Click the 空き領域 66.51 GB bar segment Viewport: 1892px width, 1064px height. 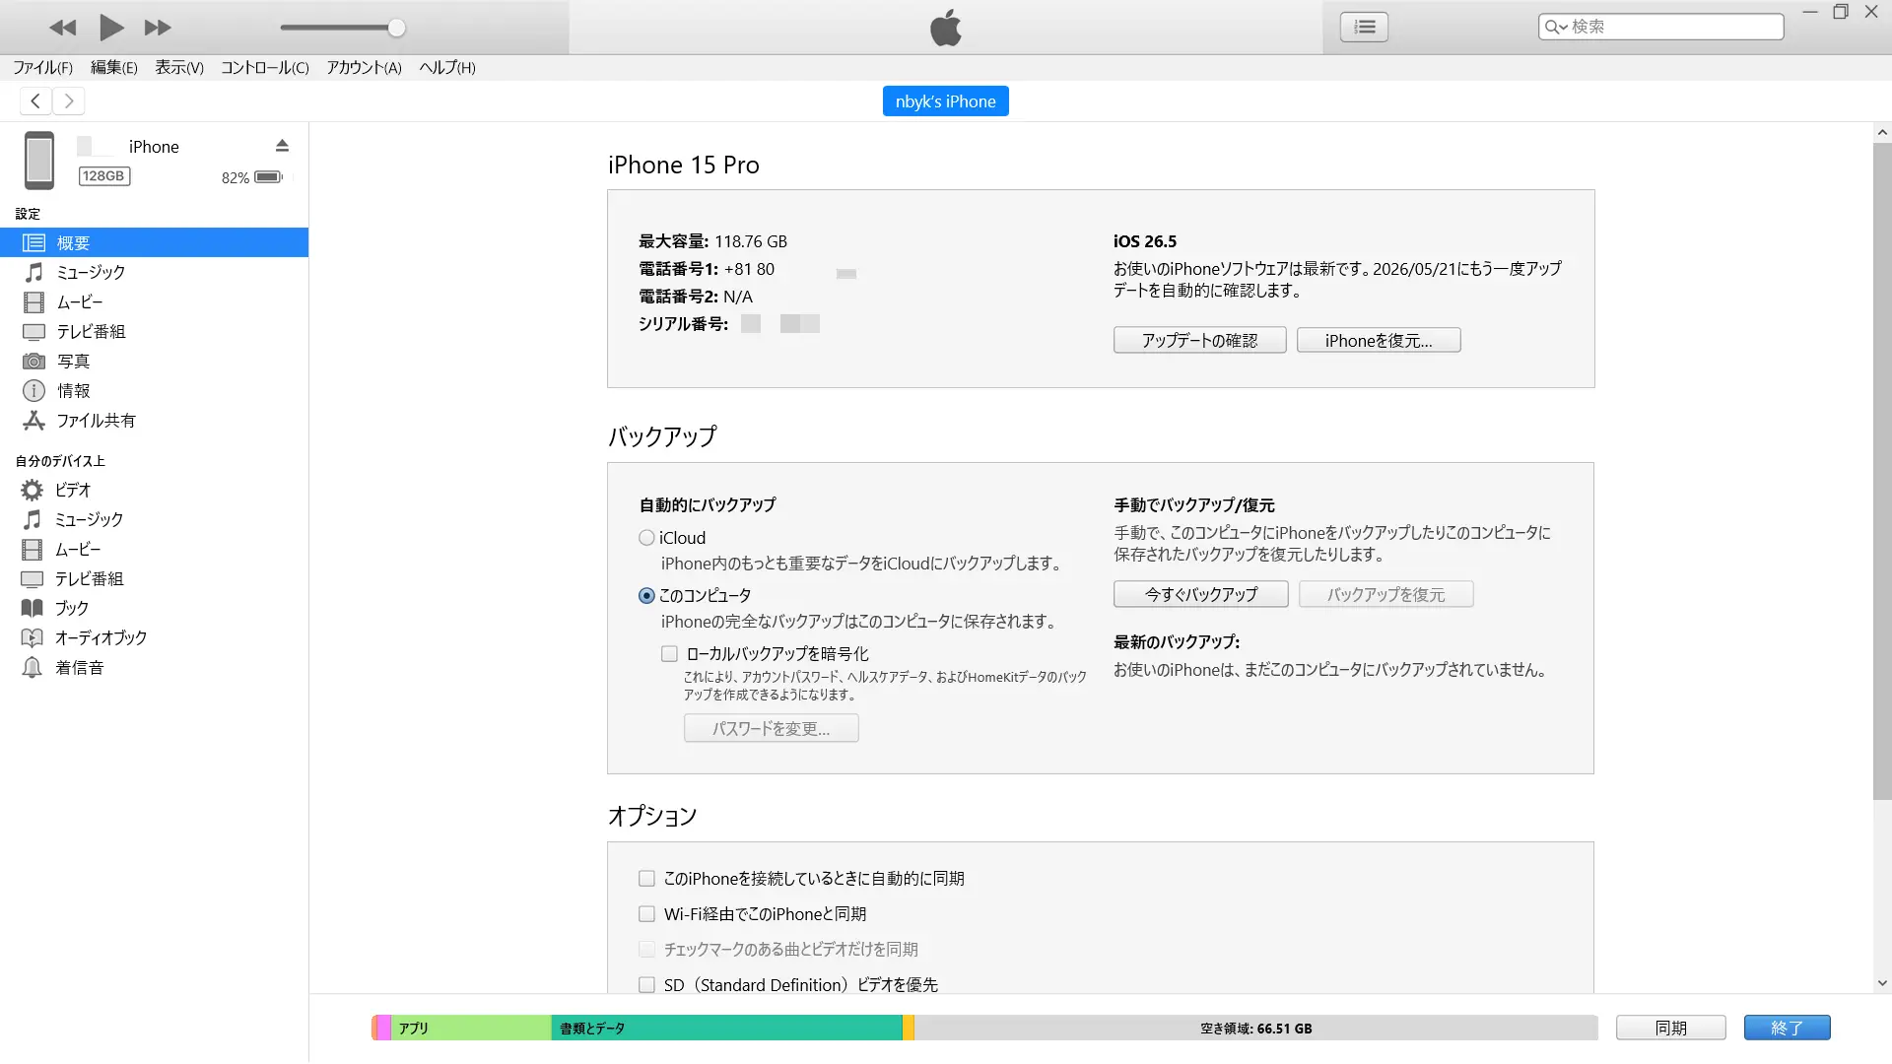pos(1255,1028)
